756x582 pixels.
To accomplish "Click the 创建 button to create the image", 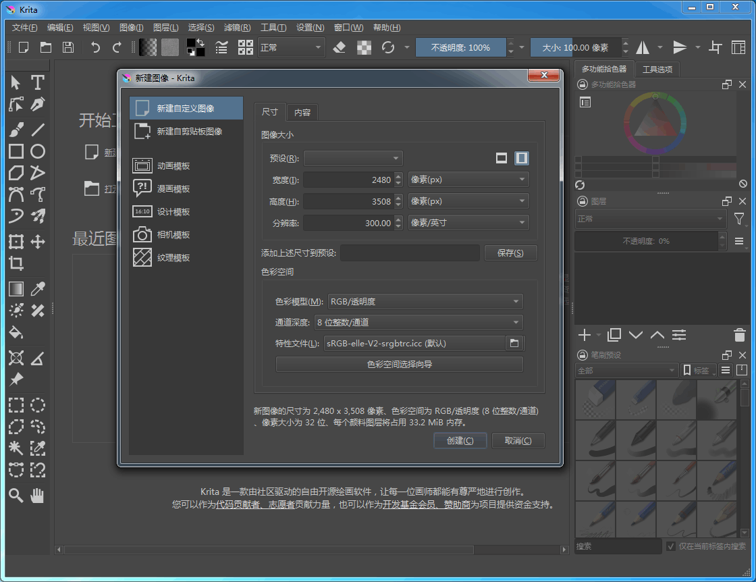I will [x=460, y=440].
